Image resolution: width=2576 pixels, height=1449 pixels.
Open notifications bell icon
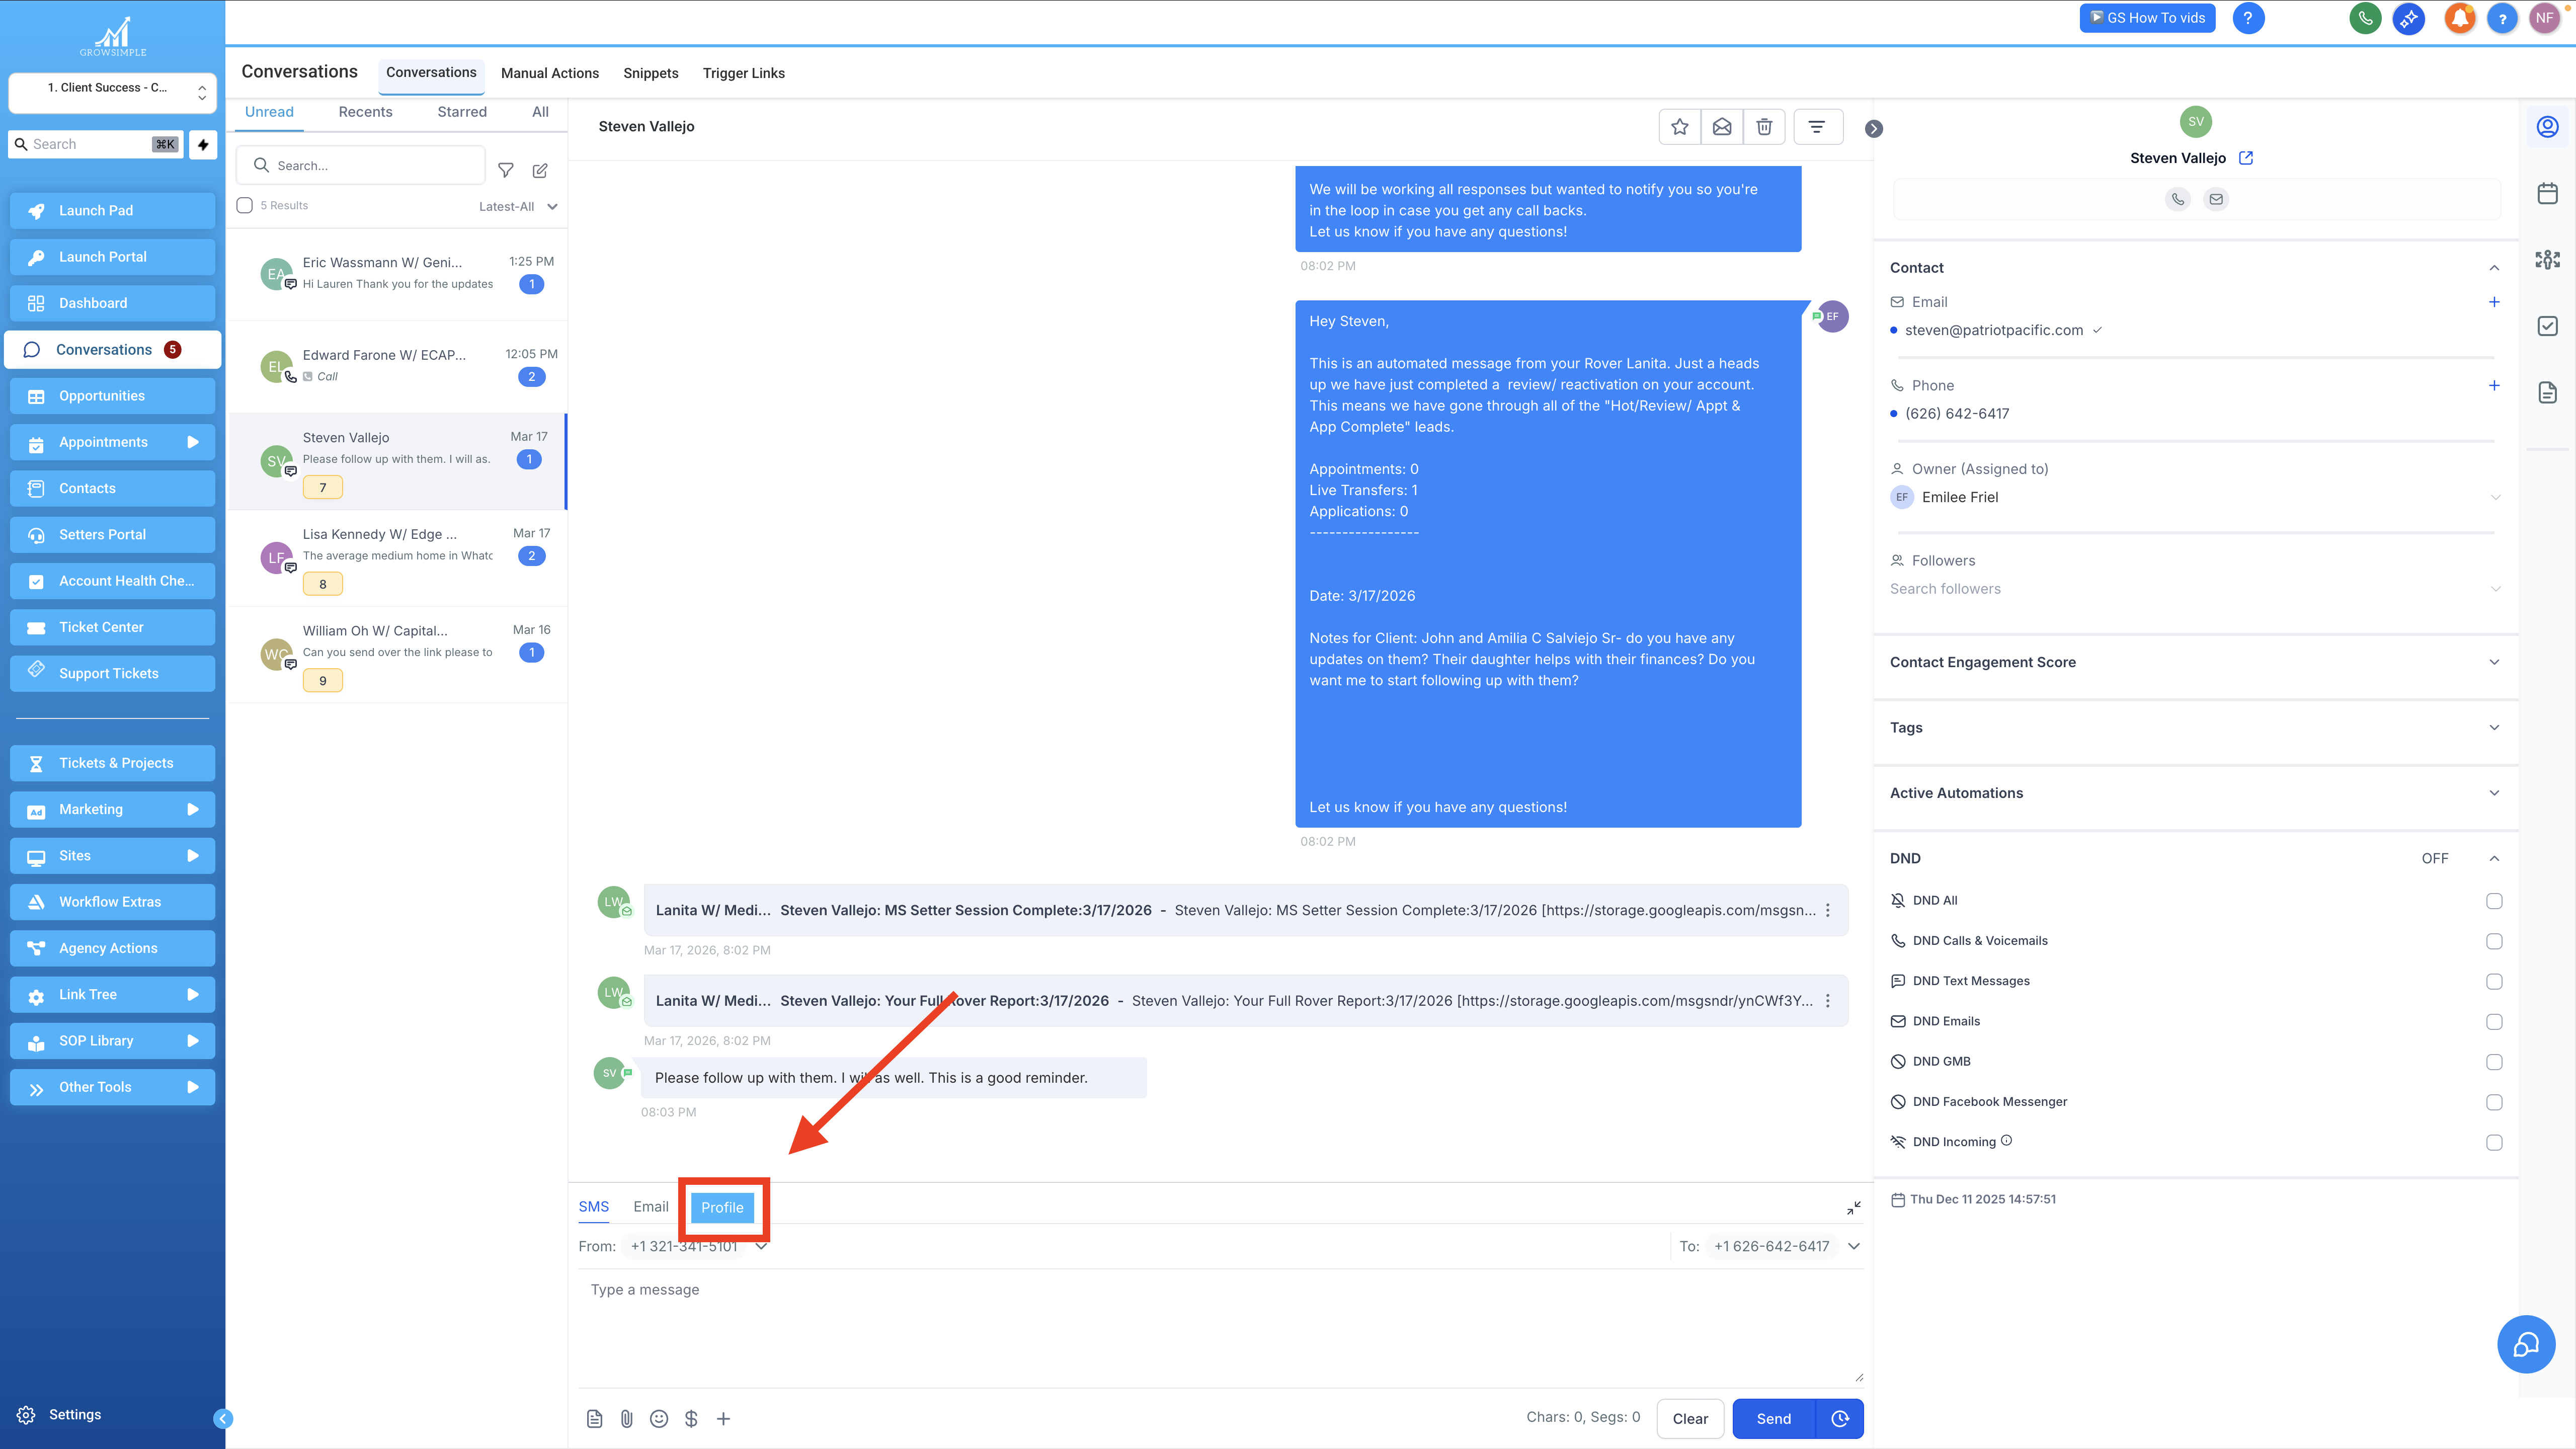[x=2459, y=18]
